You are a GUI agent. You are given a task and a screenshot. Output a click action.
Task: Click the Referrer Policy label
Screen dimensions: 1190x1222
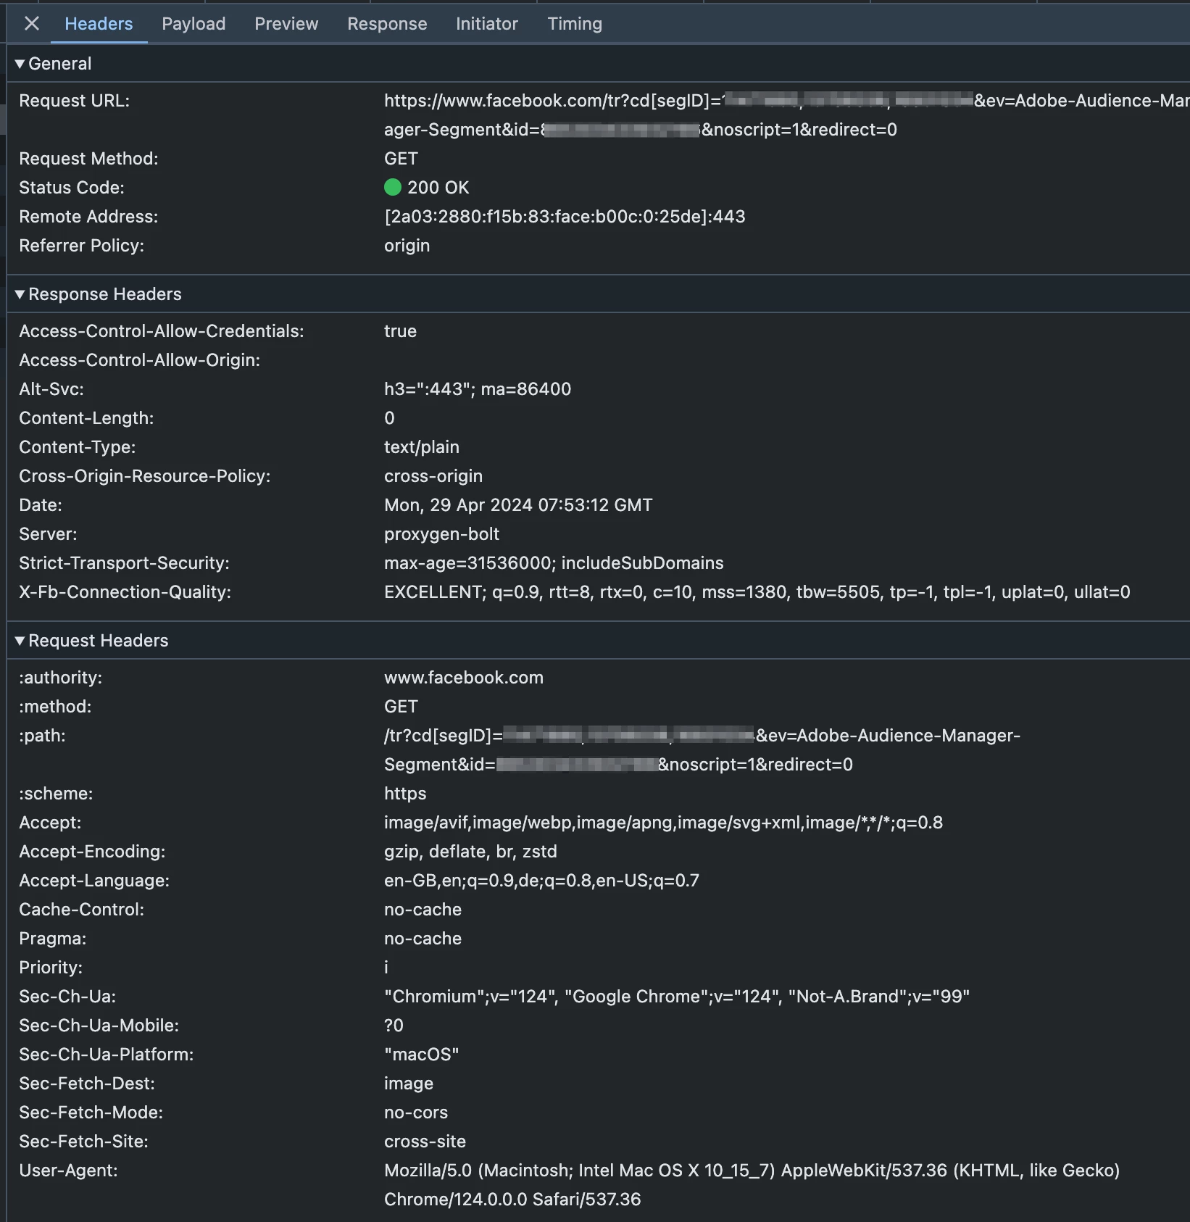81,246
